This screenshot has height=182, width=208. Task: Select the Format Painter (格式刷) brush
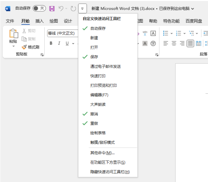[30, 47]
